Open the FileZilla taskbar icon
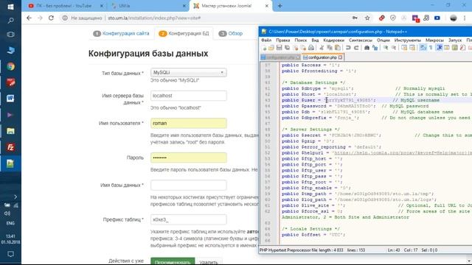This screenshot has height=265, width=472. [x=10, y=147]
